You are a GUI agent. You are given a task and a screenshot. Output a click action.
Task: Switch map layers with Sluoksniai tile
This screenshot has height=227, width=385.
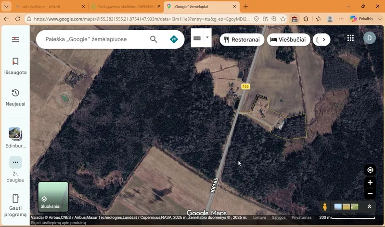53,197
